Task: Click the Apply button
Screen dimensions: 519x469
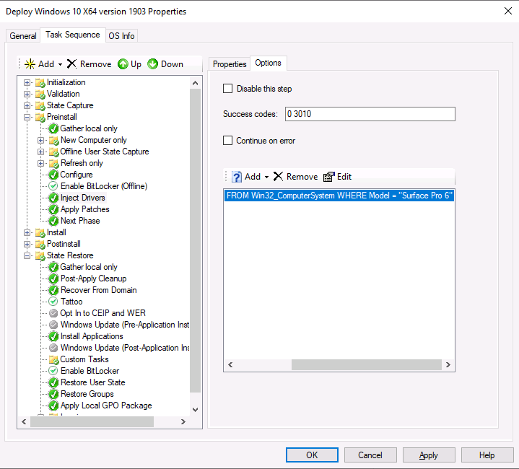Action: point(429,455)
